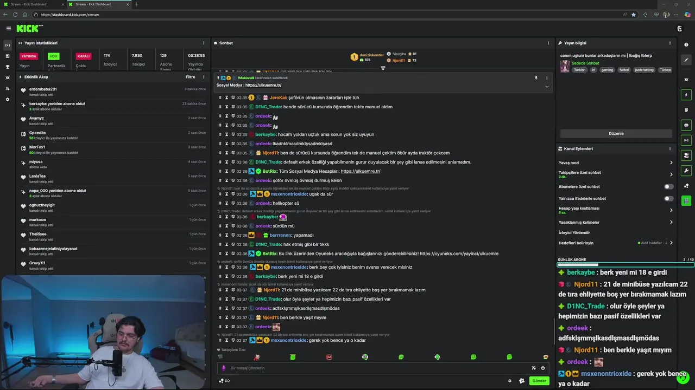Unpin the pinned Sosyal Medya message
695x390 pixels.
coord(536,78)
